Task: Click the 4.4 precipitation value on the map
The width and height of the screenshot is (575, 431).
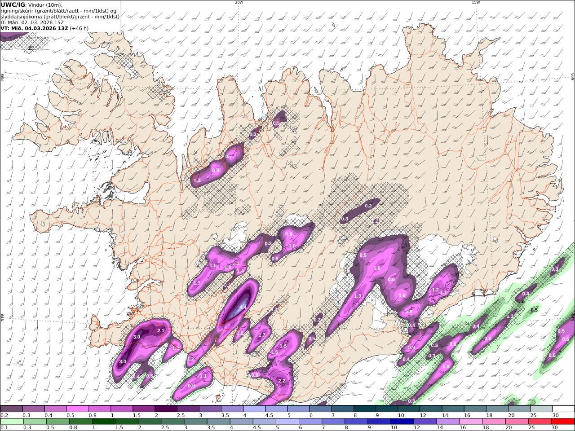Action: pos(243,307)
